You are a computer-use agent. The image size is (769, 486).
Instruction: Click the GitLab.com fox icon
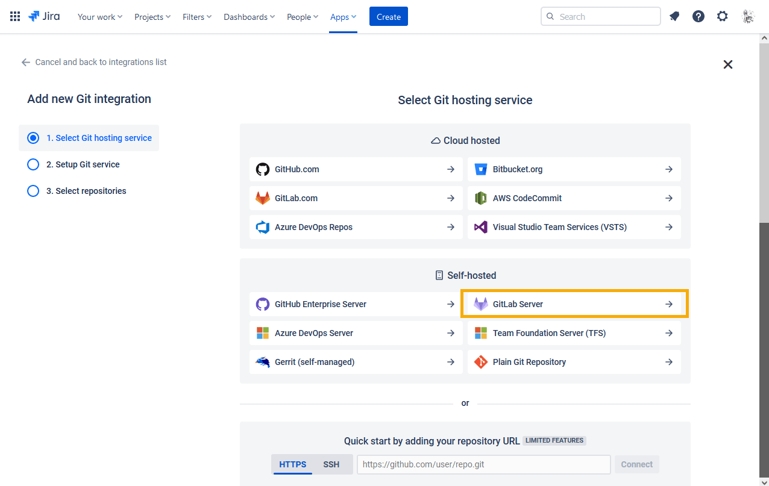click(x=263, y=198)
